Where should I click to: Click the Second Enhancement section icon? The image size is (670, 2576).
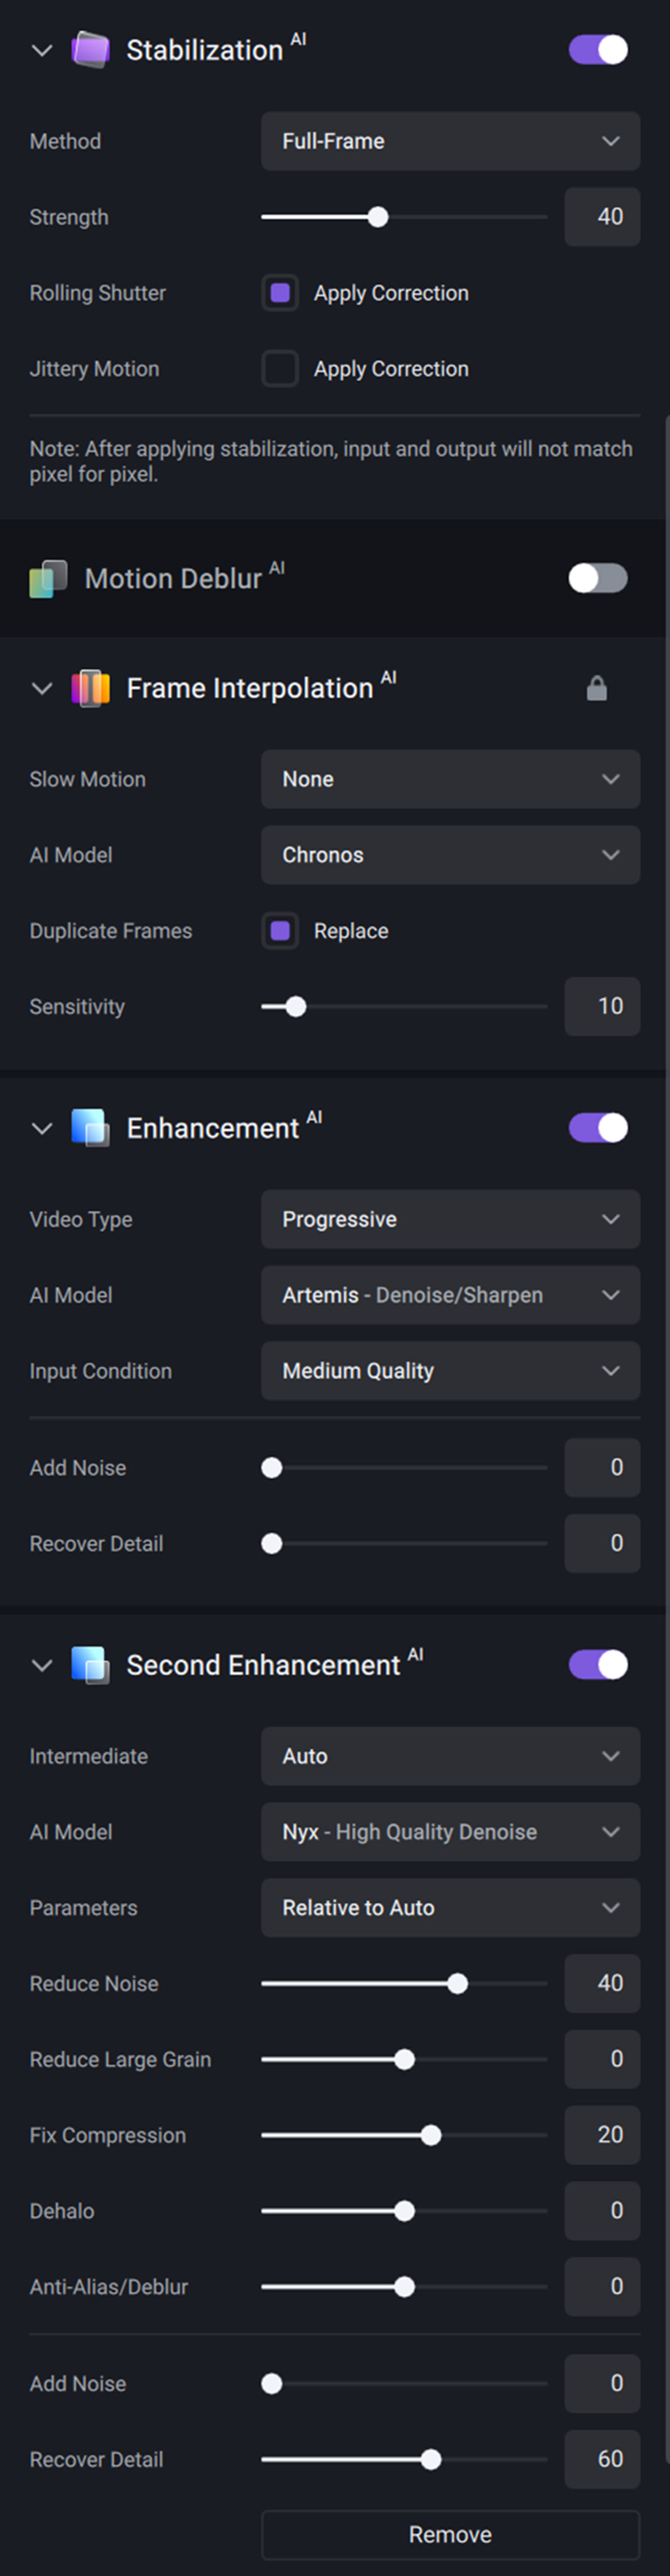90,1665
